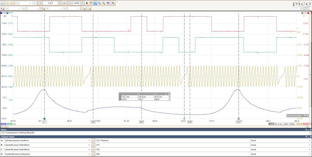The height and width of the screenshot is (157, 312).
Task: Close the rulers measurement box
Action: coord(169,94)
